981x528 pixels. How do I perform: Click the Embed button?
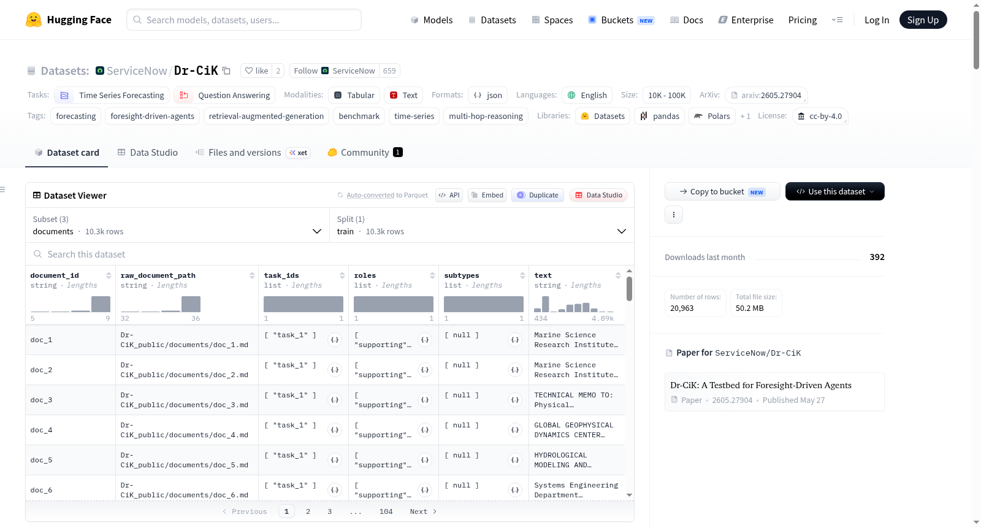click(x=486, y=195)
